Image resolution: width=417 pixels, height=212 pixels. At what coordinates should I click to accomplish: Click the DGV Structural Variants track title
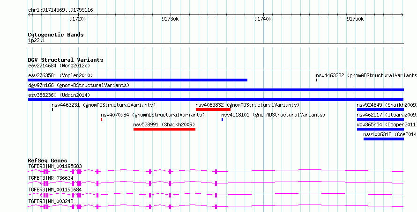click(66, 60)
